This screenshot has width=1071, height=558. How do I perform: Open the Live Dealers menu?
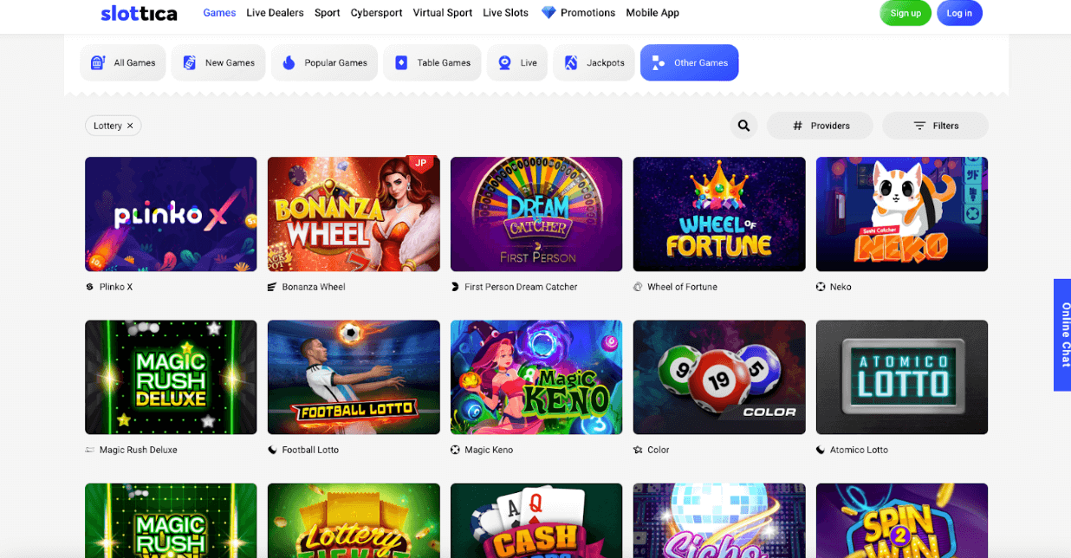[x=275, y=13]
